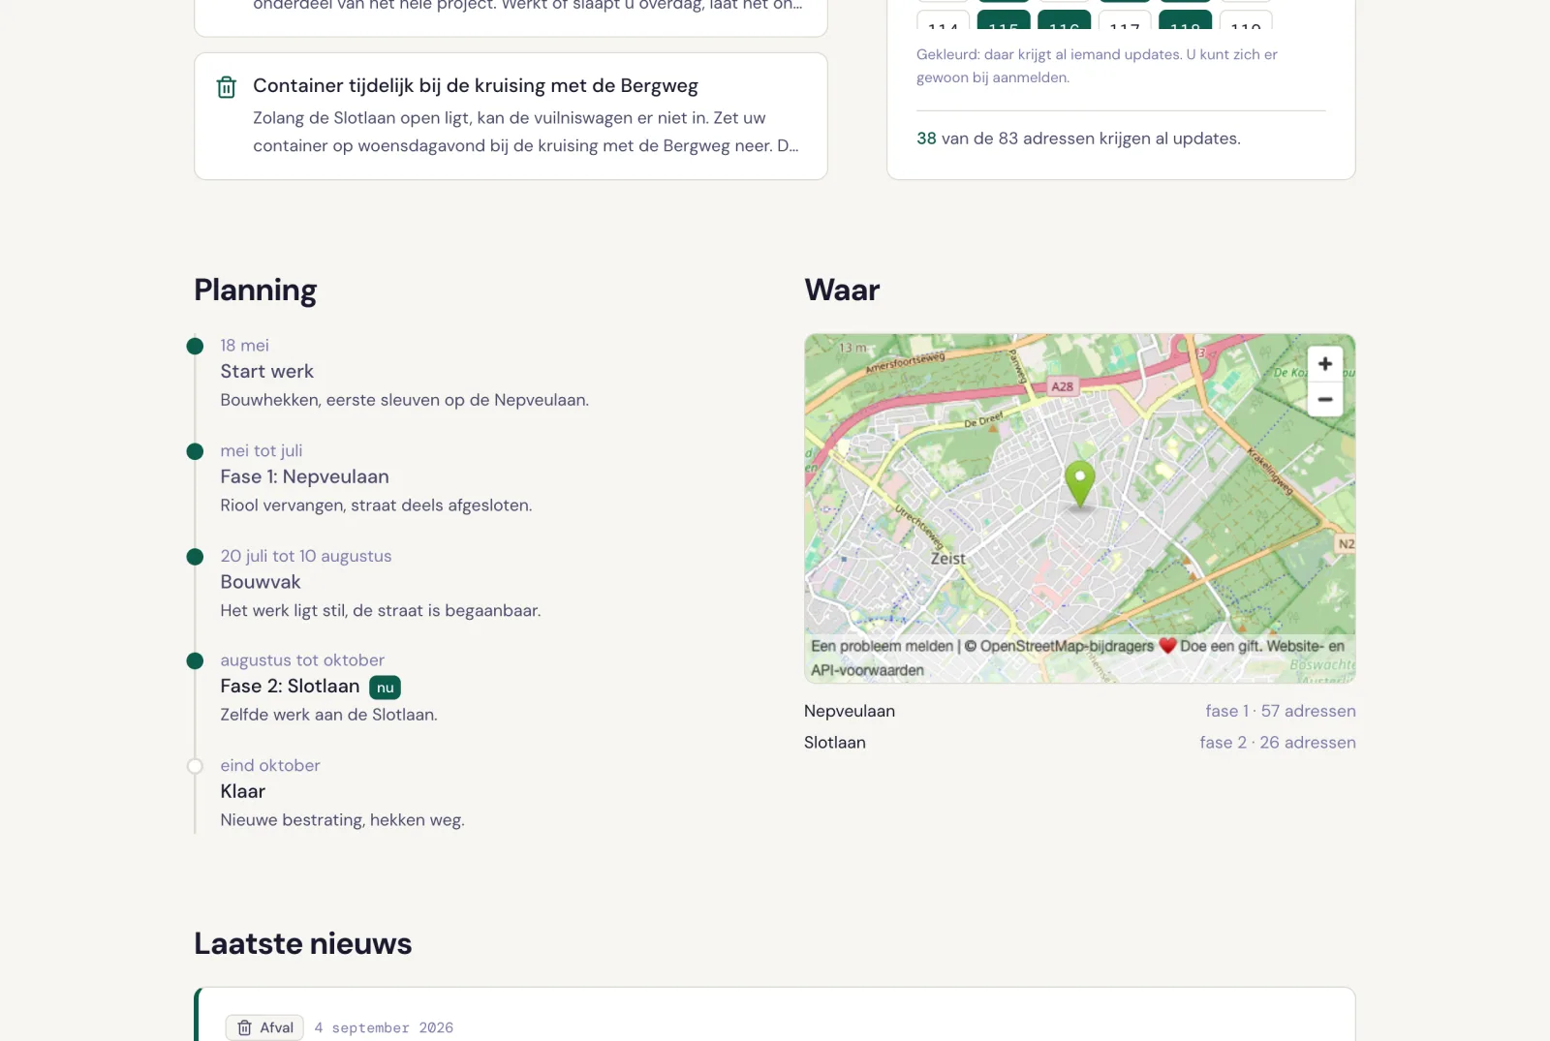Open 'Een probleem melden' map link
The height and width of the screenshot is (1041, 1550).
[882, 646]
